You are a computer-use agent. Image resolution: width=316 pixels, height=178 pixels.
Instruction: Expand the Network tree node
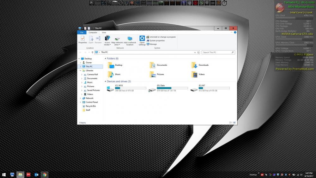tap(82, 98)
